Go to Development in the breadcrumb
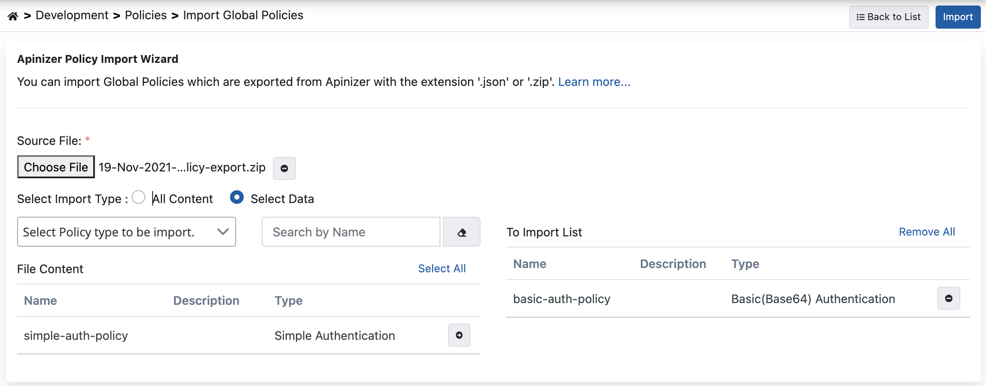The width and height of the screenshot is (986, 386). [72, 15]
